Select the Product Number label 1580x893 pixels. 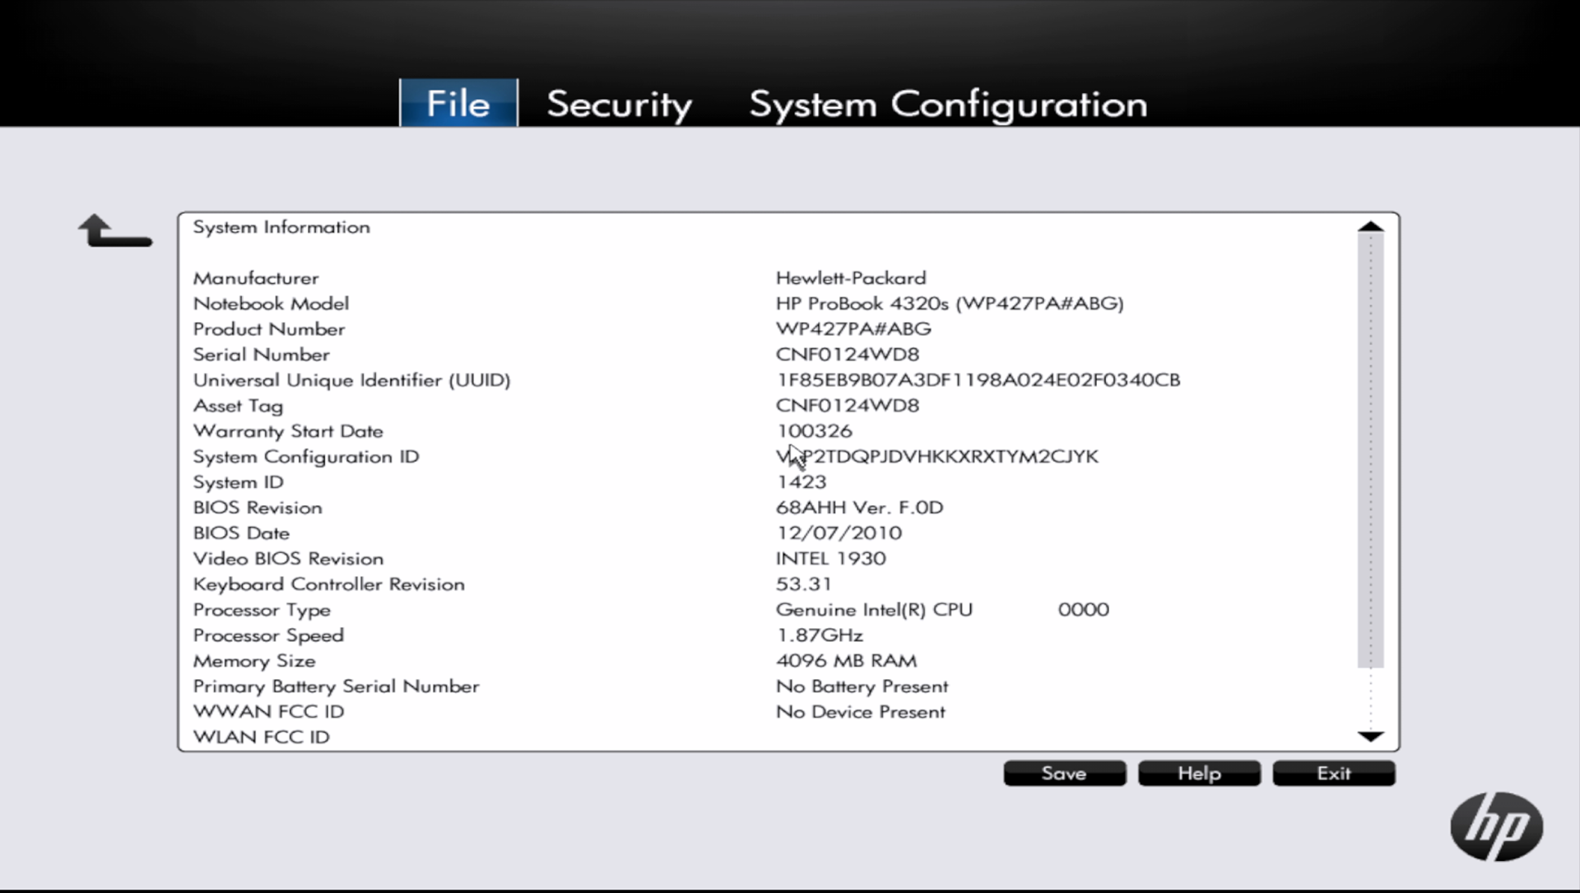click(269, 329)
